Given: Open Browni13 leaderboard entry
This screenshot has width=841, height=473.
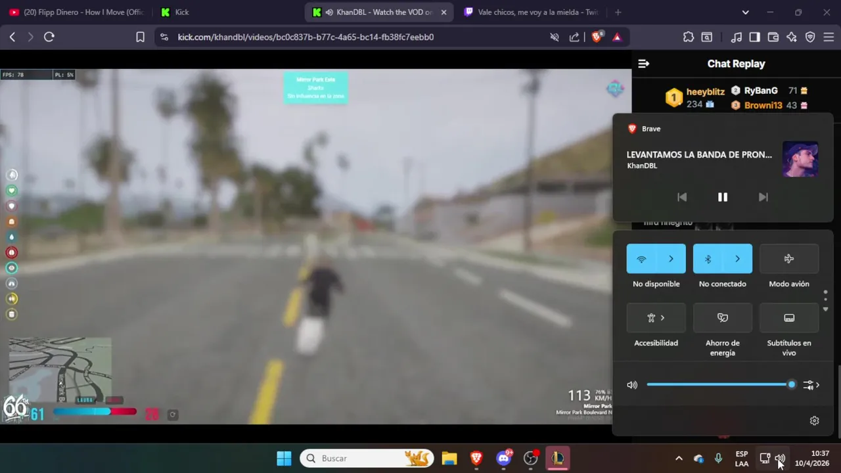Looking at the screenshot, I should tap(769, 105).
